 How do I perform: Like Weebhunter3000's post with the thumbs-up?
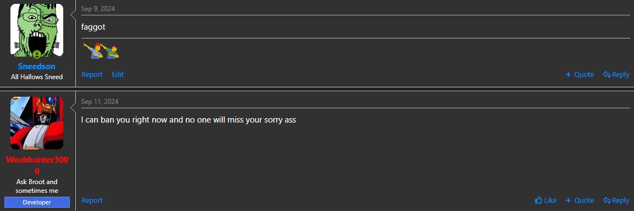[545, 200]
